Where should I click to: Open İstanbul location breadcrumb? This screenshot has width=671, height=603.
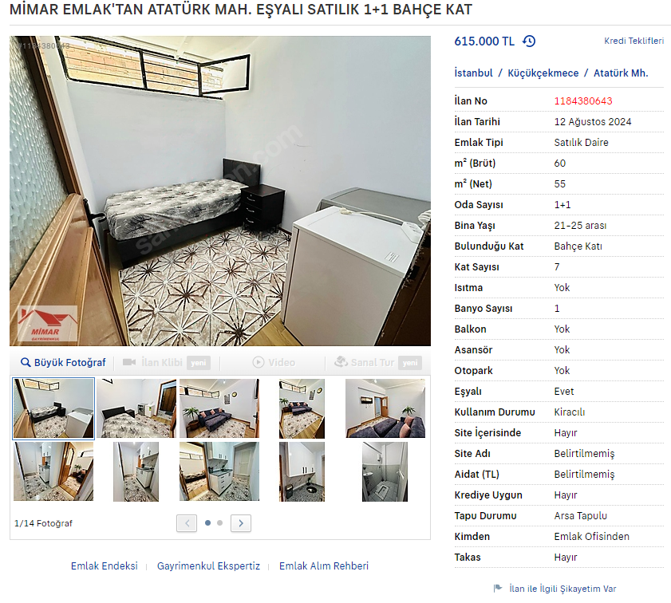473,73
